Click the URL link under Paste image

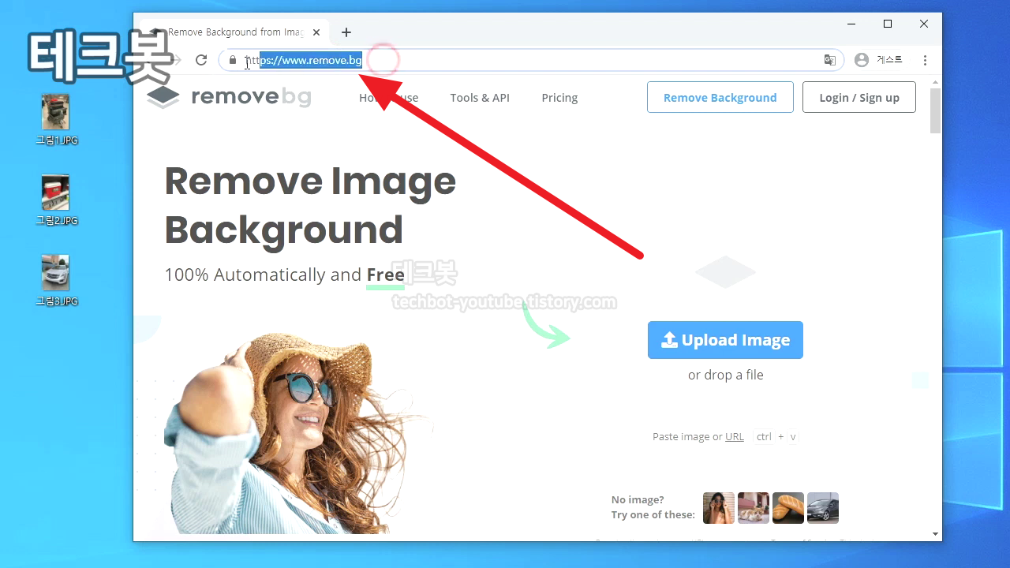734,436
